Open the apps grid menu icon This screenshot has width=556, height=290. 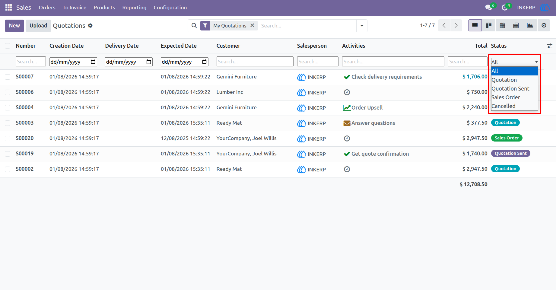[8, 8]
